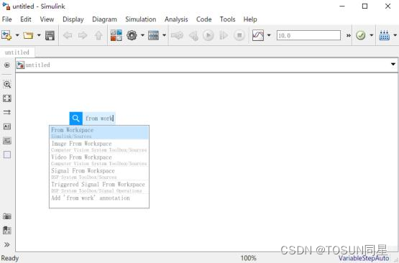Click the Fast Restart toolbar icon

point(177,35)
